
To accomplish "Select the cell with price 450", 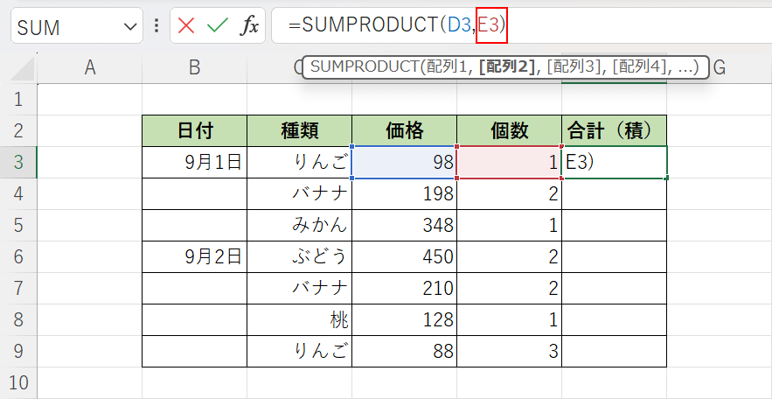I will [404, 256].
